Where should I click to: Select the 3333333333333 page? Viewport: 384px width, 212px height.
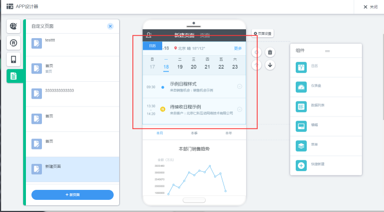point(72,94)
